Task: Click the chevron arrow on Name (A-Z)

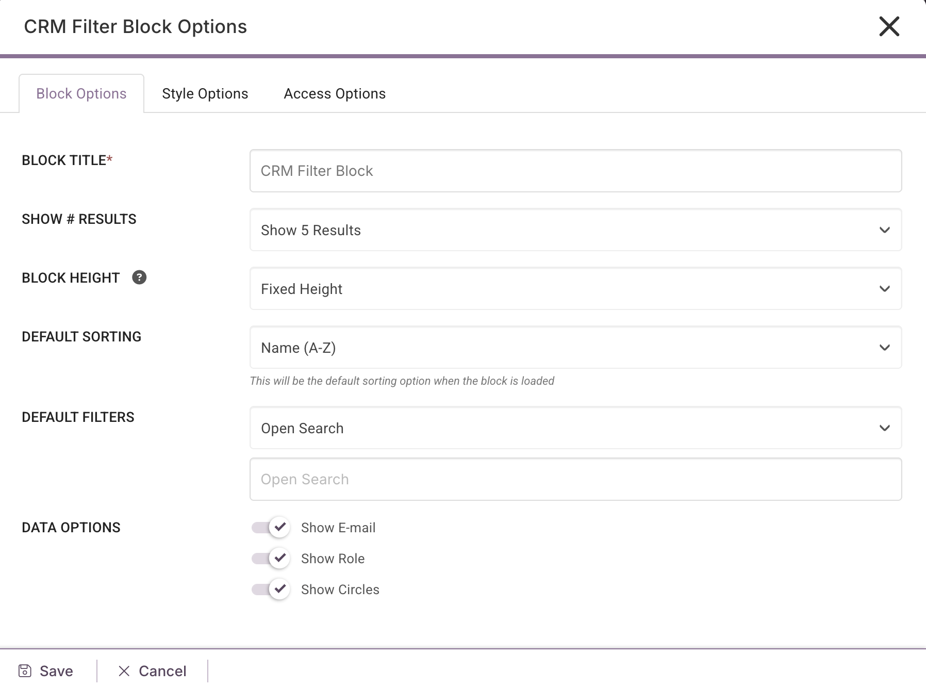Action: [884, 348]
